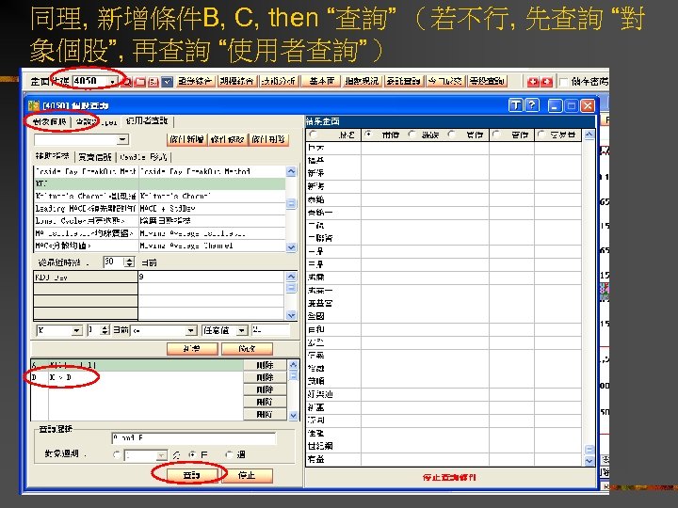The image size is (678, 508).
Task: Select the 日 (daily) data period radio
Action: click(x=192, y=455)
